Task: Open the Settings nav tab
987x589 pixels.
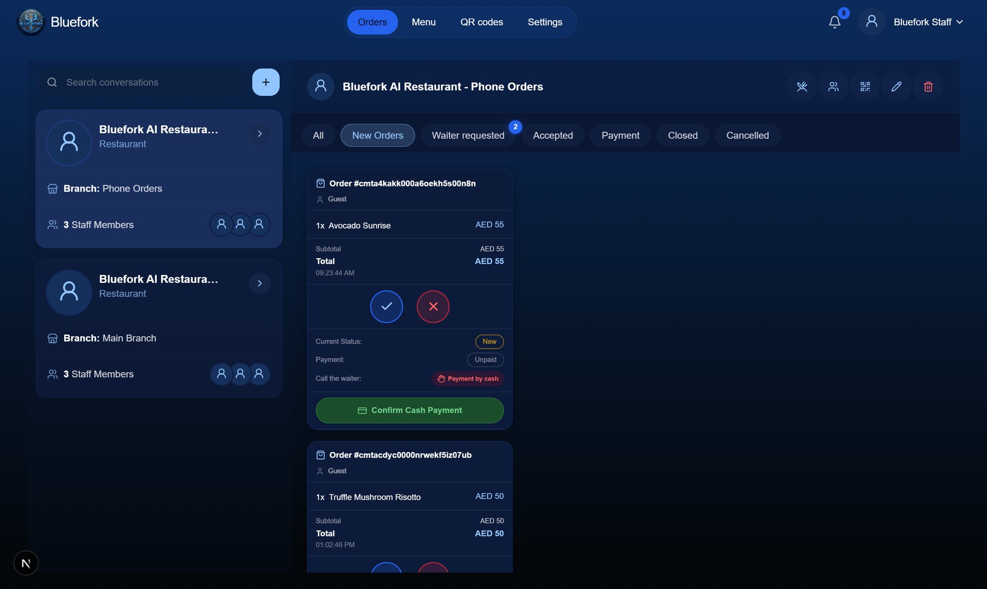Action: coord(545,22)
